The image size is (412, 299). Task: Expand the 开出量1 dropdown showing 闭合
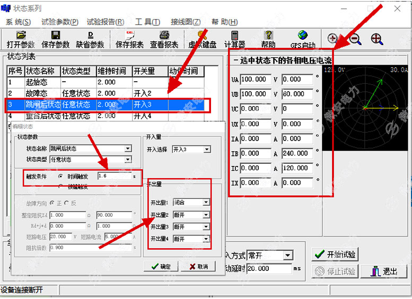(206, 202)
